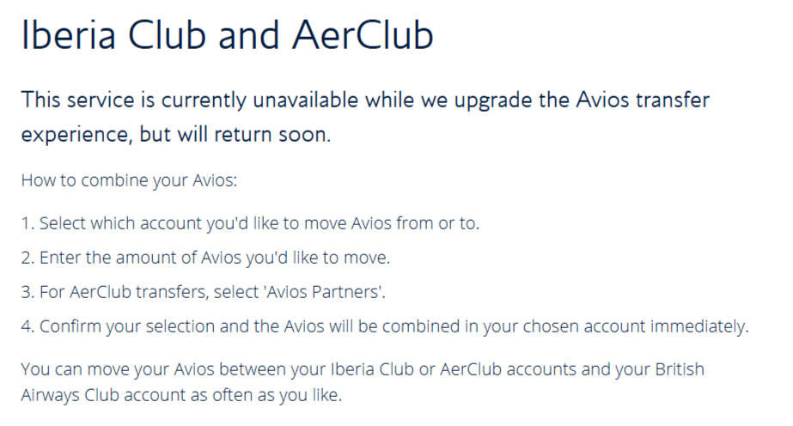Click the "2." list number
The width and height of the screenshot is (793, 426).
point(27,258)
